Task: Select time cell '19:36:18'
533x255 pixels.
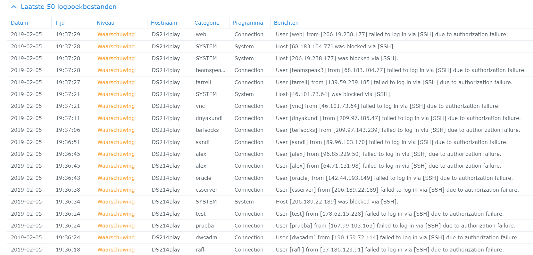Action: 68,250
